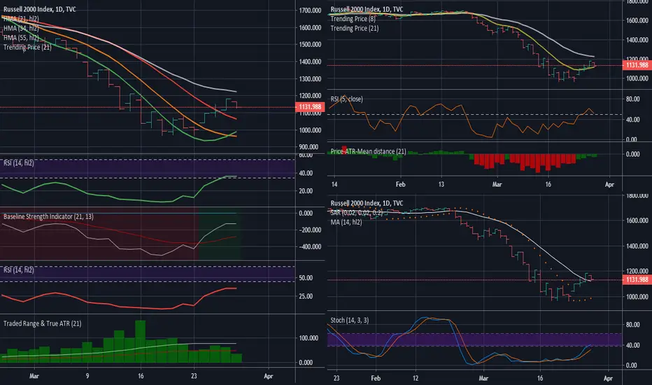Click the 900.000 price axis value

(309, 147)
